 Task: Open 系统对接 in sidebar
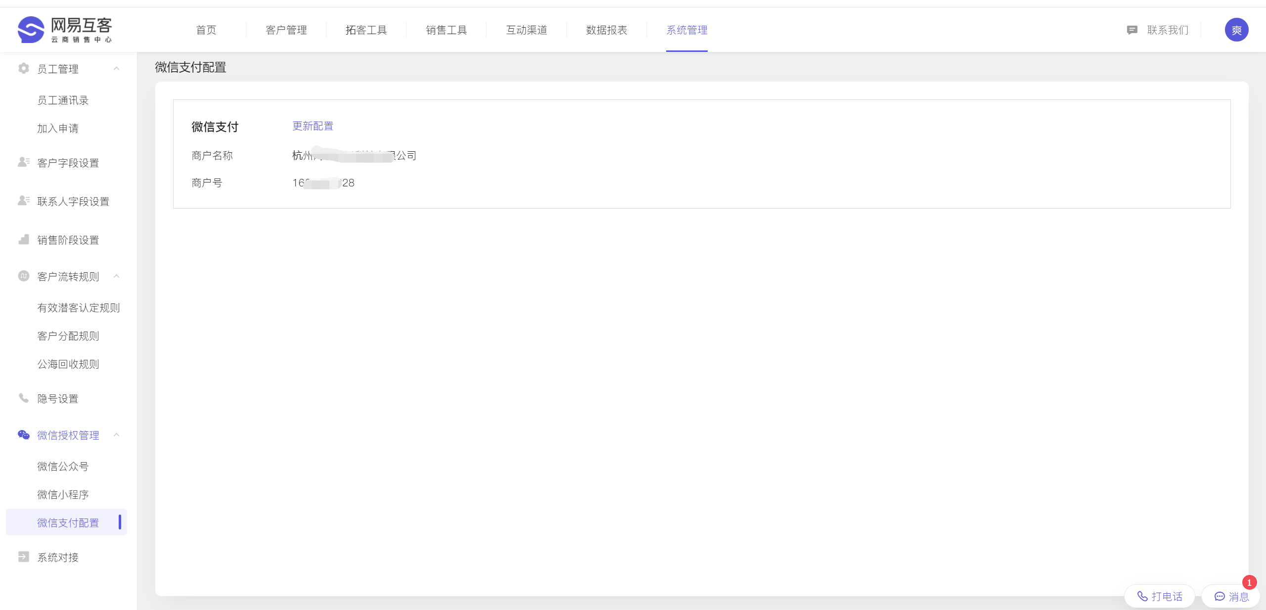click(58, 558)
